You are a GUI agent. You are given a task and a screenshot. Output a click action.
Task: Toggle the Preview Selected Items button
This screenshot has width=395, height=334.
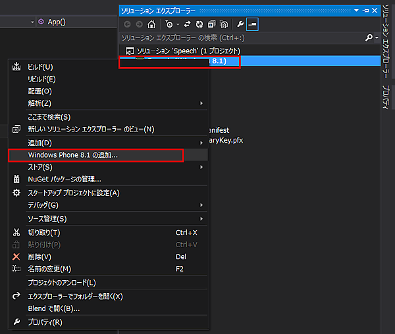(x=252, y=24)
